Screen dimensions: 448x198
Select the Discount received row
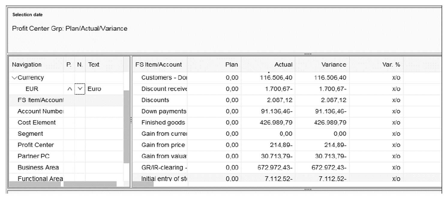click(164, 89)
